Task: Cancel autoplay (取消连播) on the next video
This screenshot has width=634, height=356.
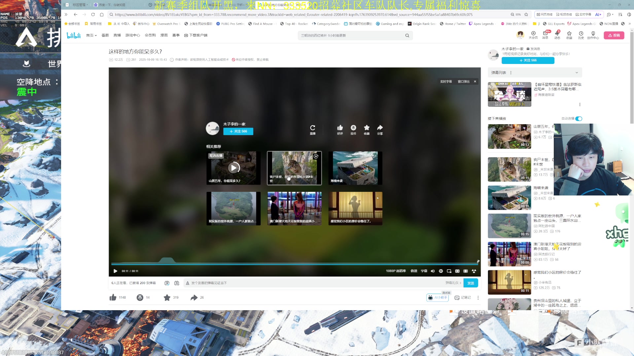Action: [x=216, y=156]
